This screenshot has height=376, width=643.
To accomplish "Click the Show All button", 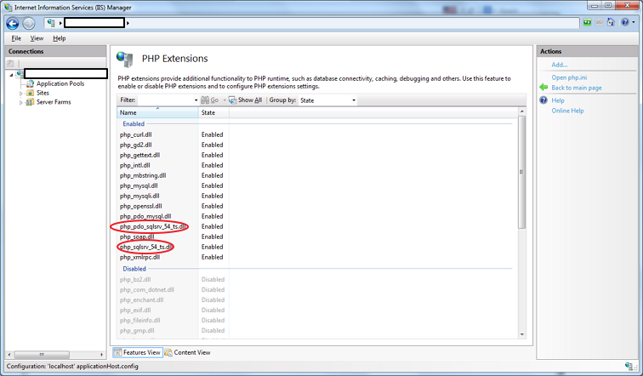I will 245,100.
